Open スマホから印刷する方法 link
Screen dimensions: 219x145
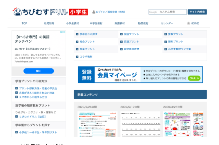[x=33, y=97]
